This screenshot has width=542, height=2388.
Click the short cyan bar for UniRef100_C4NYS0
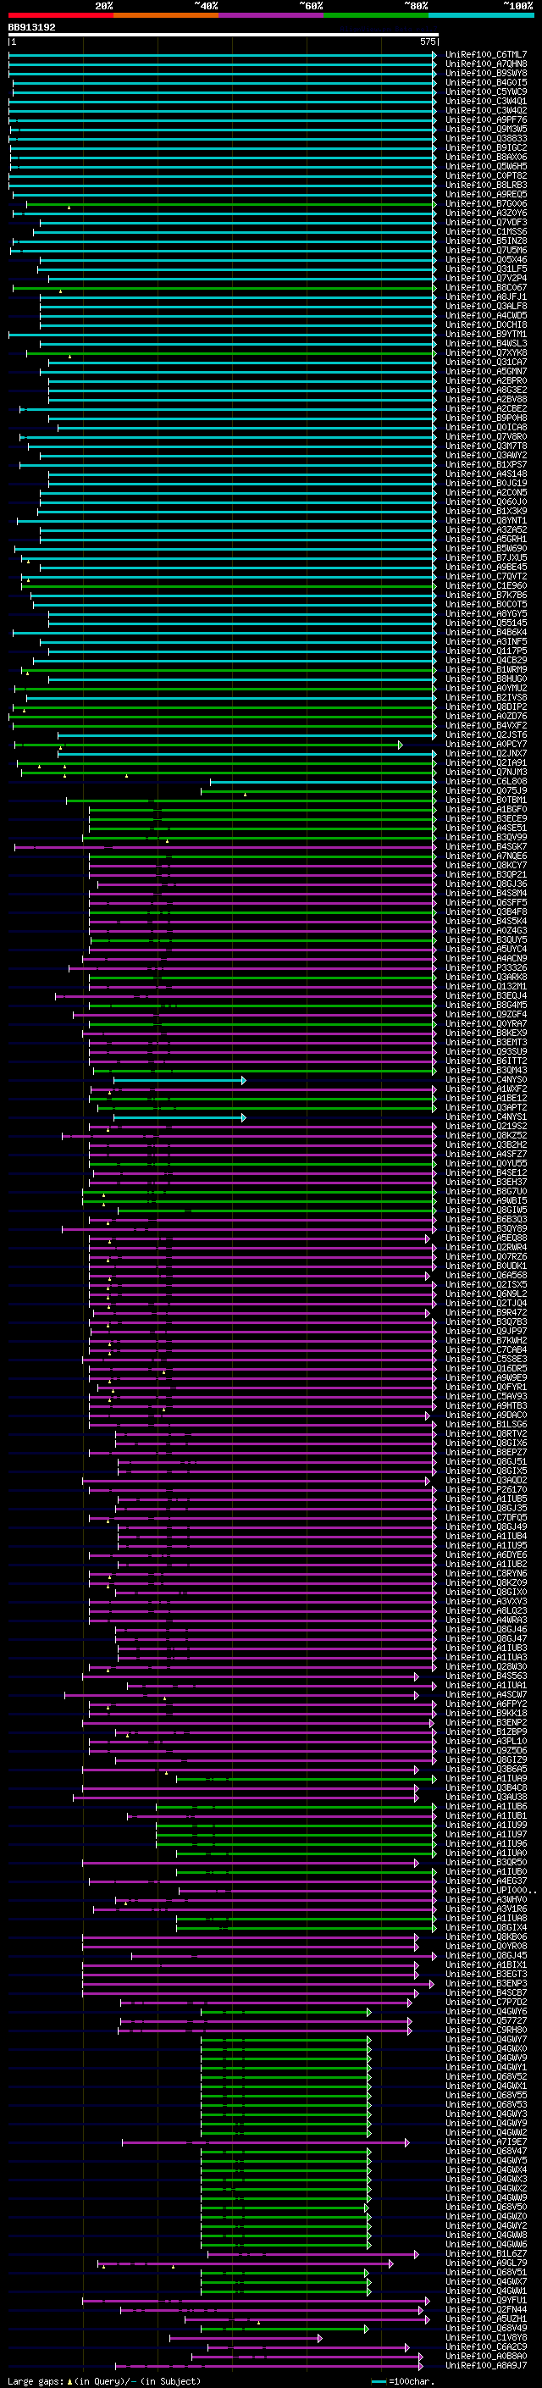(x=179, y=1080)
